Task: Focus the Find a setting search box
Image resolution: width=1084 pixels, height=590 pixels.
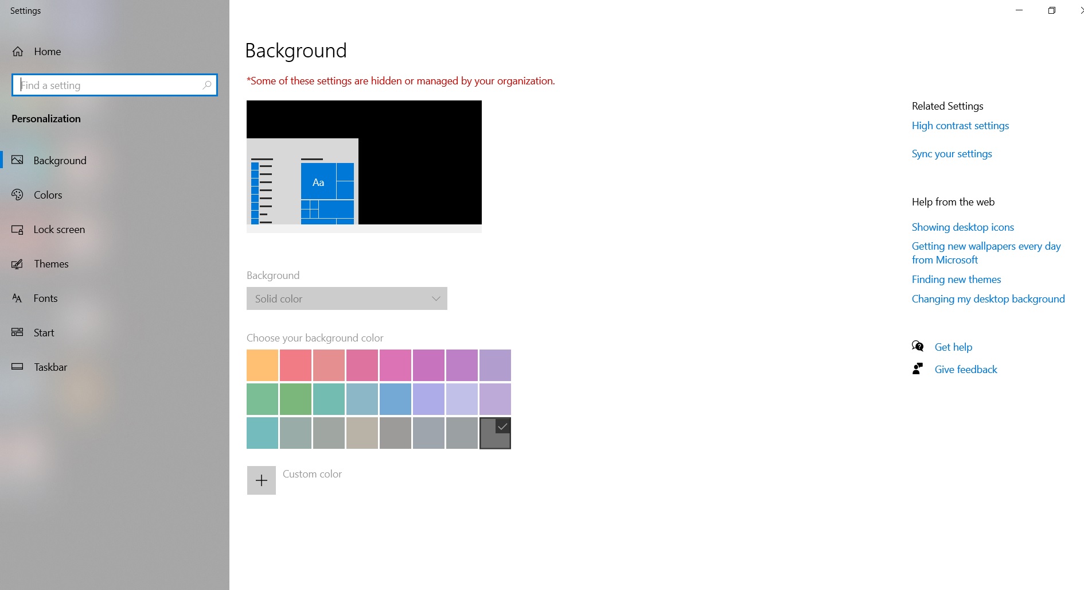Action: click(x=115, y=85)
